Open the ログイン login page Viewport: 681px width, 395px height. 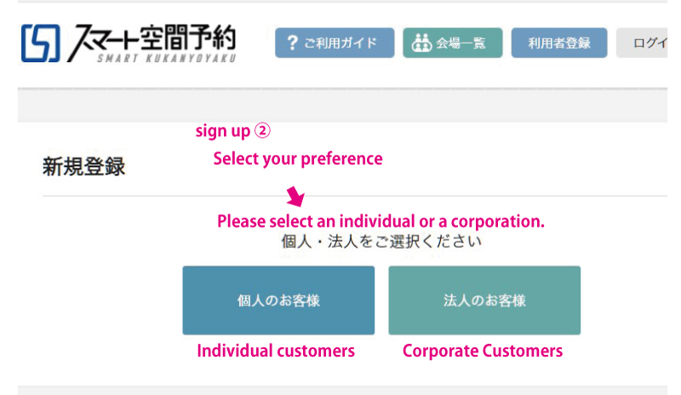(x=642, y=43)
